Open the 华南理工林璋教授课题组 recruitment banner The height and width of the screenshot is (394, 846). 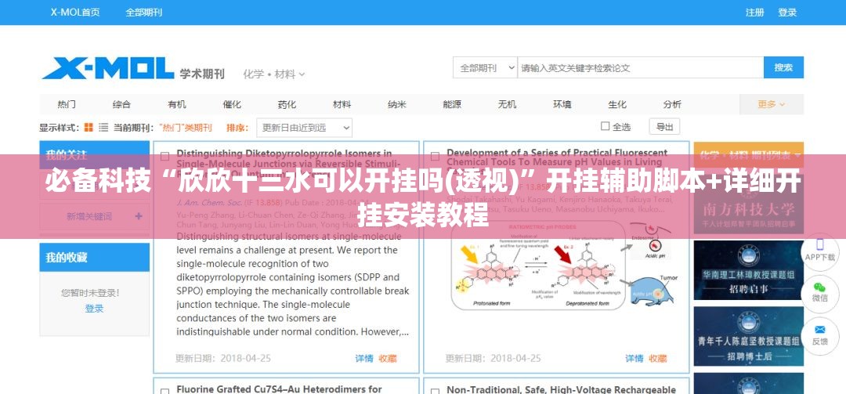tap(748, 270)
